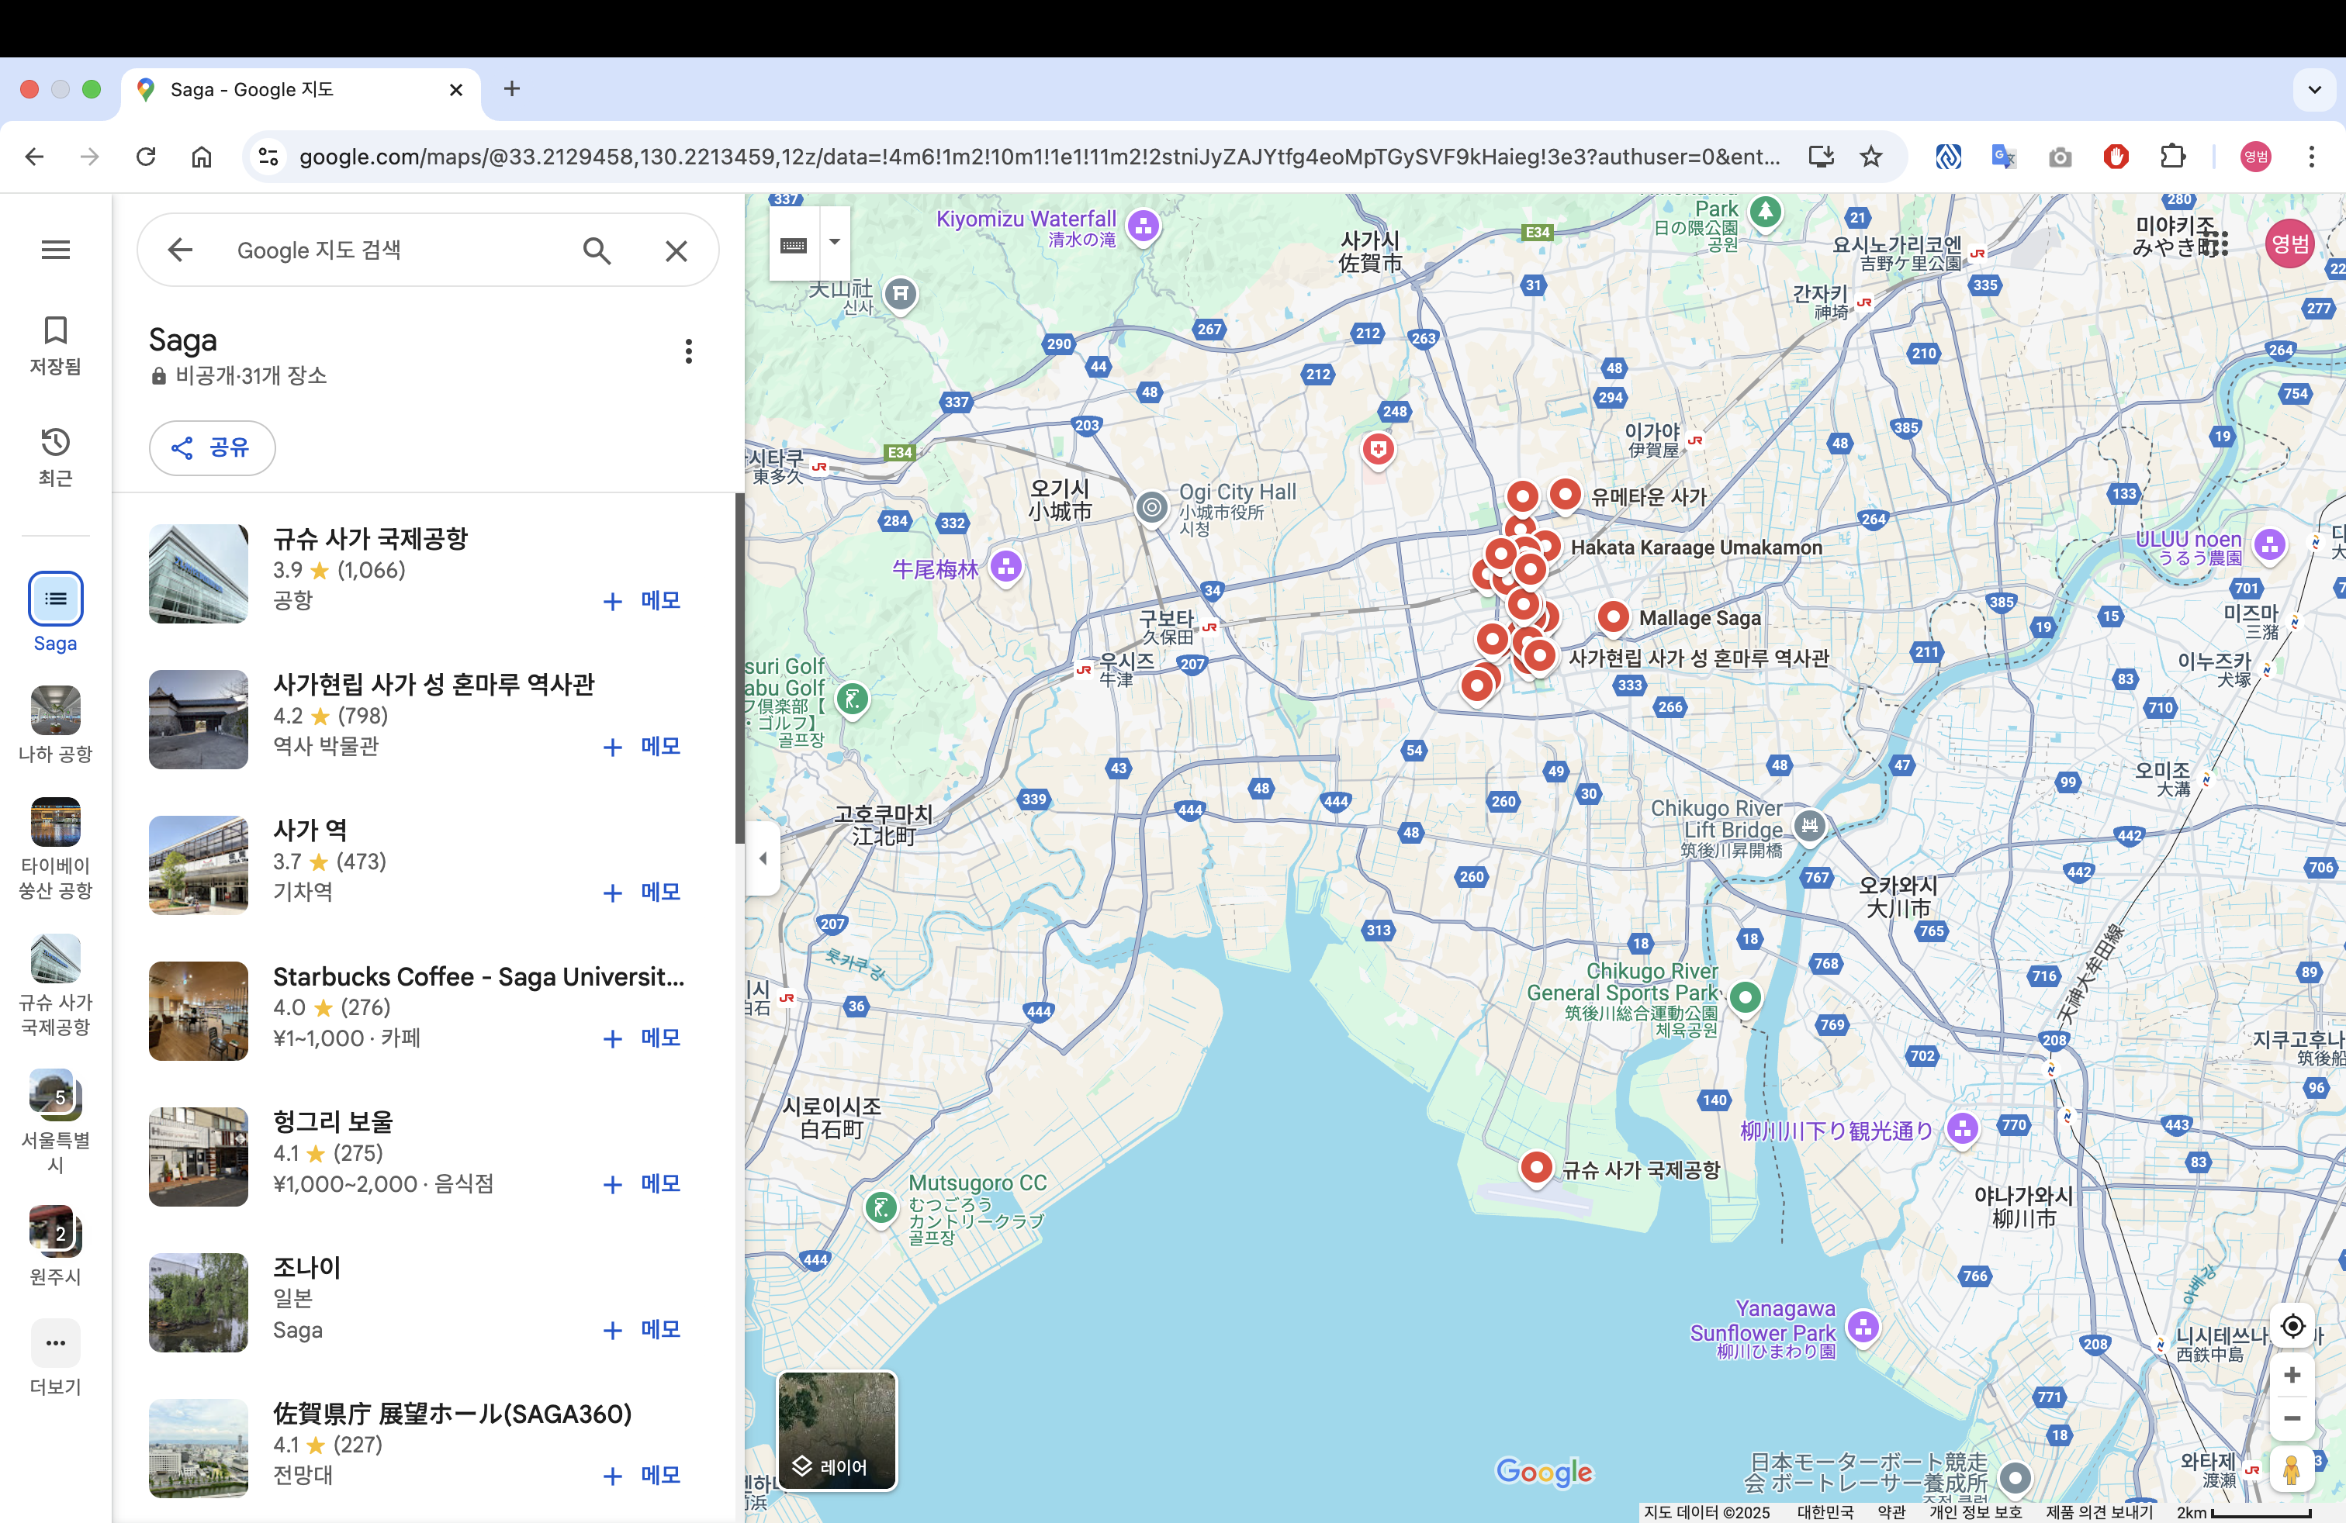2346x1523 pixels.
Task: Add memo to 사가 역
Action: tap(642, 893)
